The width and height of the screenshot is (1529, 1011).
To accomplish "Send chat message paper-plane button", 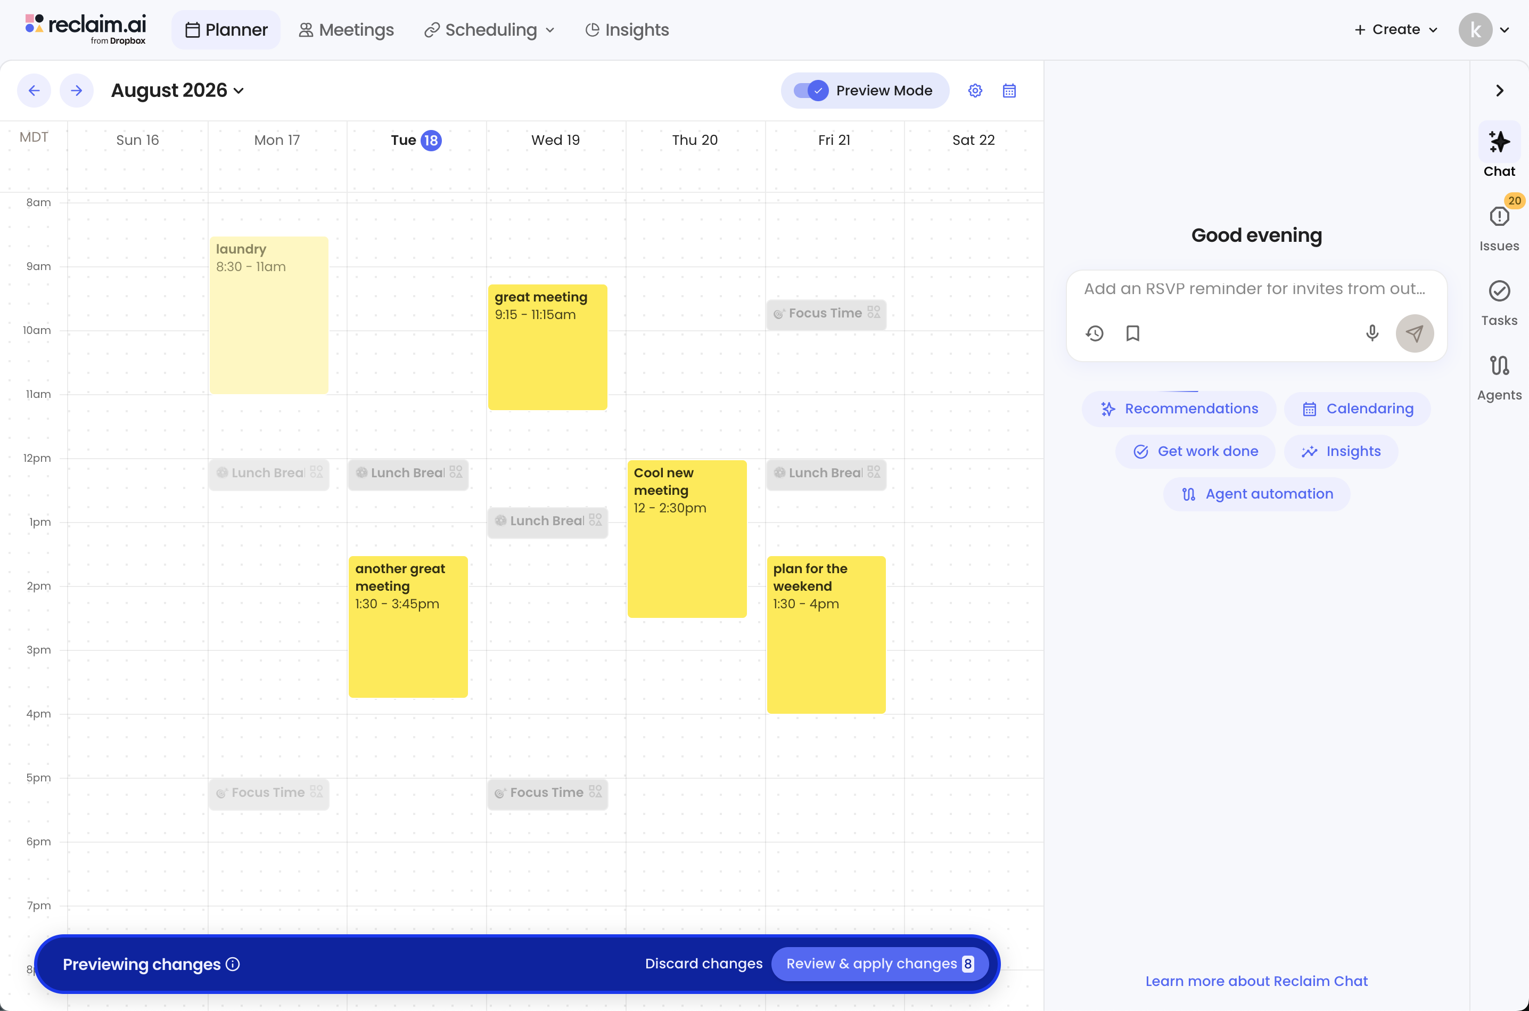I will pos(1415,333).
